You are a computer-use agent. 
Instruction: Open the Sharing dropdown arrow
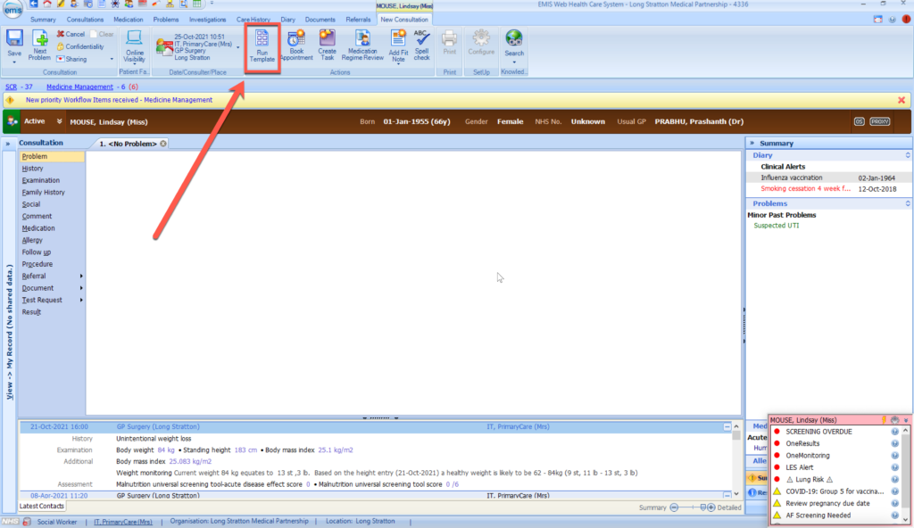click(x=112, y=59)
